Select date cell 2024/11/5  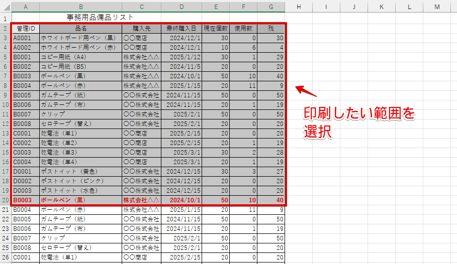click(x=181, y=67)
